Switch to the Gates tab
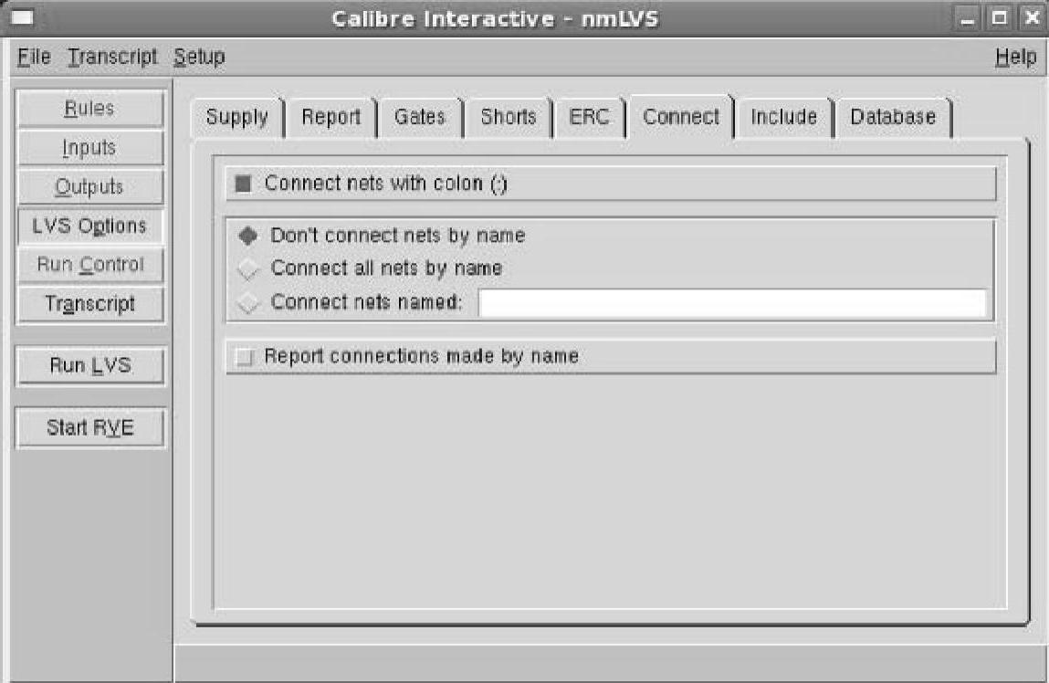 tap(419, 117)
